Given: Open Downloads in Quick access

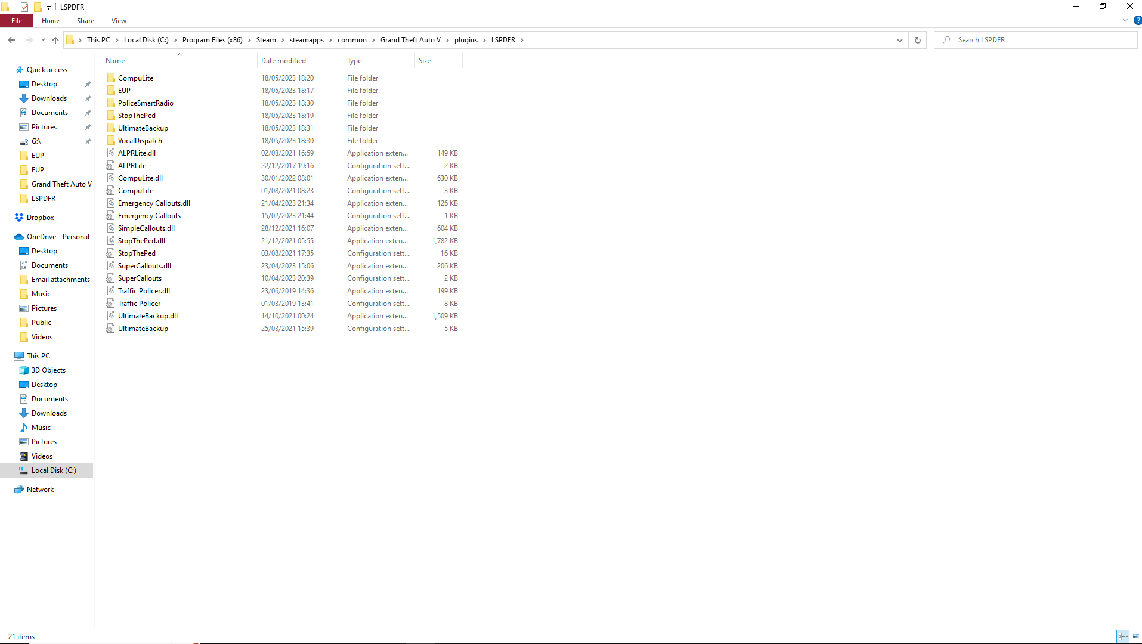Looking at the screenshot, I should click(x=49, y=98).
